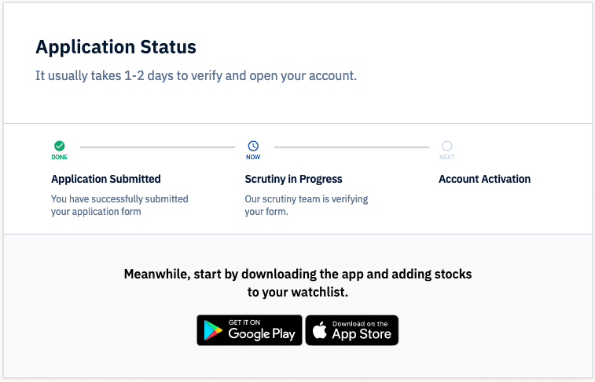
Task: Click the Google Play triangle logo
Action: coord(213,330)
